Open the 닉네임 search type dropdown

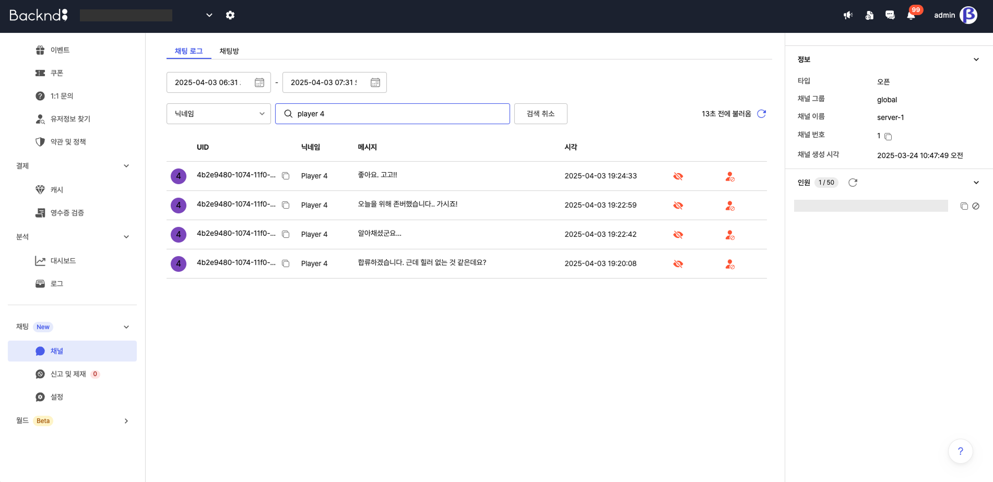tap(219, 114)
